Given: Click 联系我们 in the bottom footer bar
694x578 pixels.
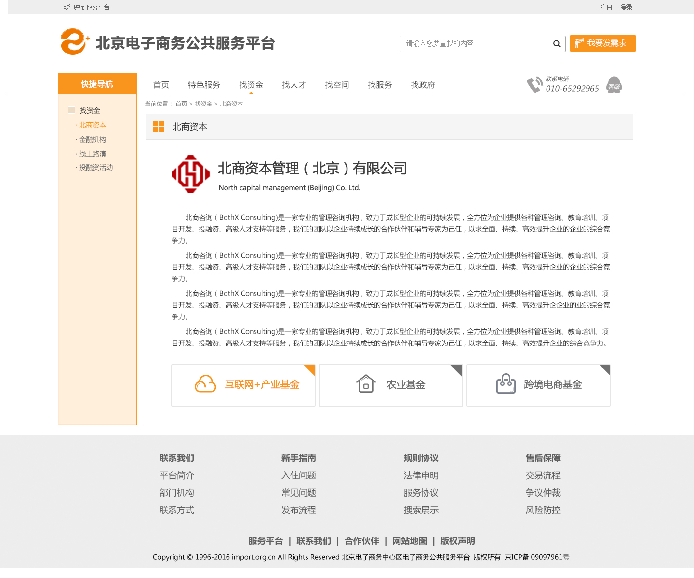Looking at the screenshot, I should [314, 541].
